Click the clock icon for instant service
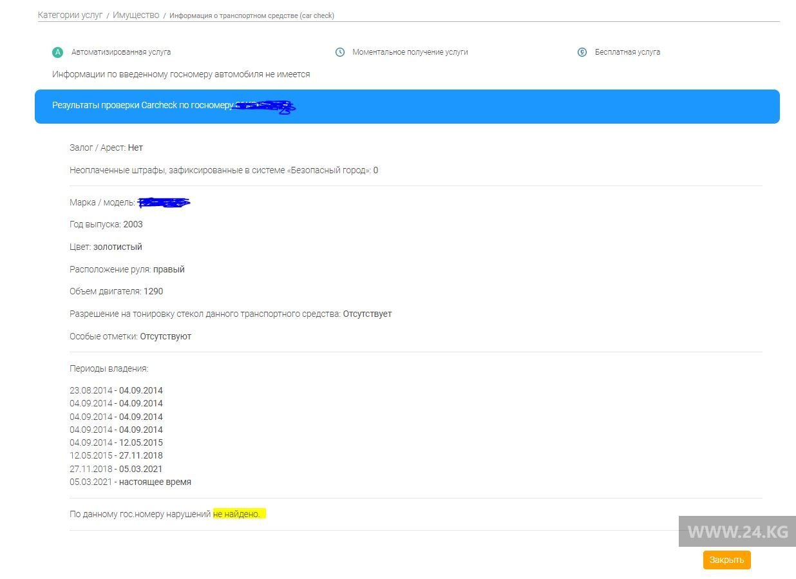 point(340,52)
